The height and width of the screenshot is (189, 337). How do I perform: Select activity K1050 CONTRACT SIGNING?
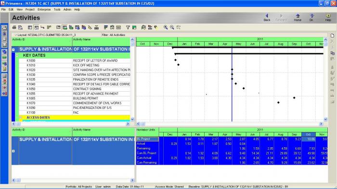pyautogui.click(x=75, y=89)
